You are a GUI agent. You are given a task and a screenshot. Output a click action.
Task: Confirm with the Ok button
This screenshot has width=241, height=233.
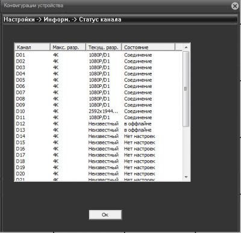tap(105, 215)
